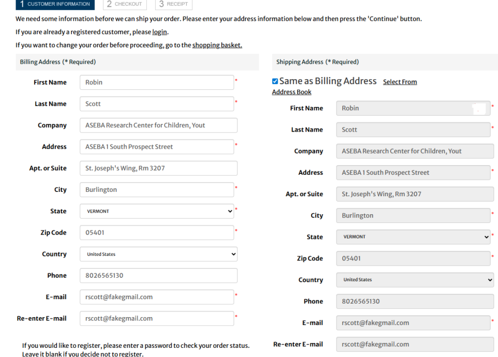This screenshot has width=498, height=357.
Task: Click the billing Re-enter E-mail field
Action: (x=157, y=319)
